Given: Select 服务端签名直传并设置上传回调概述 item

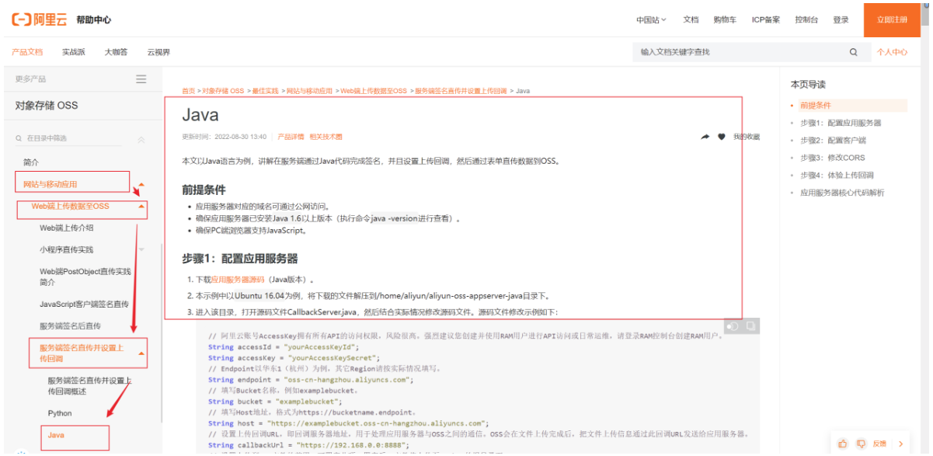Looking at the screenshot, I should pyautogui.click(x=89, y=386).
